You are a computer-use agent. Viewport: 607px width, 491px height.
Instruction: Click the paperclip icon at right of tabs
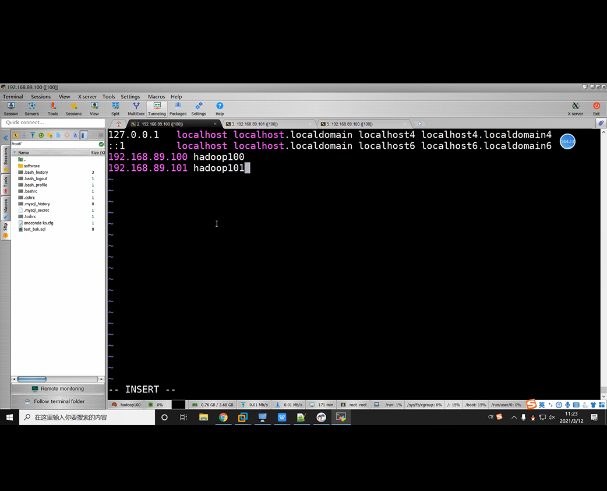click(601, 123)
